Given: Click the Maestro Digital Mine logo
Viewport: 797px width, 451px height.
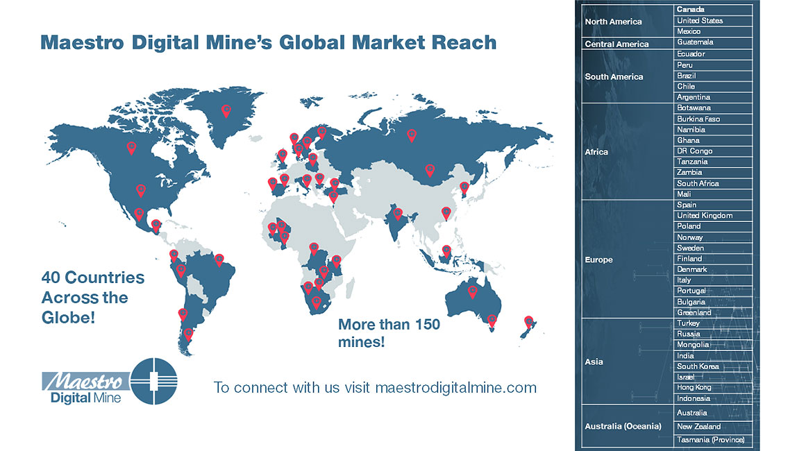Looking at the screenshot, I should [109, 382].
